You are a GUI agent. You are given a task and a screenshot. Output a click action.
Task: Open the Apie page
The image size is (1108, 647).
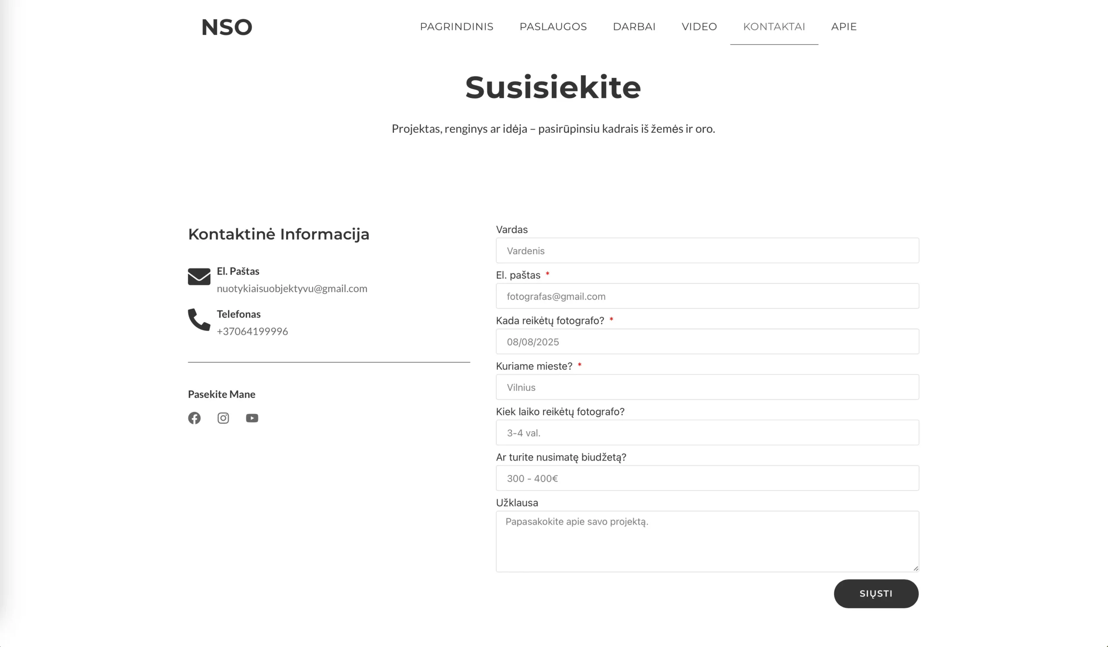(x=844, y=27)
